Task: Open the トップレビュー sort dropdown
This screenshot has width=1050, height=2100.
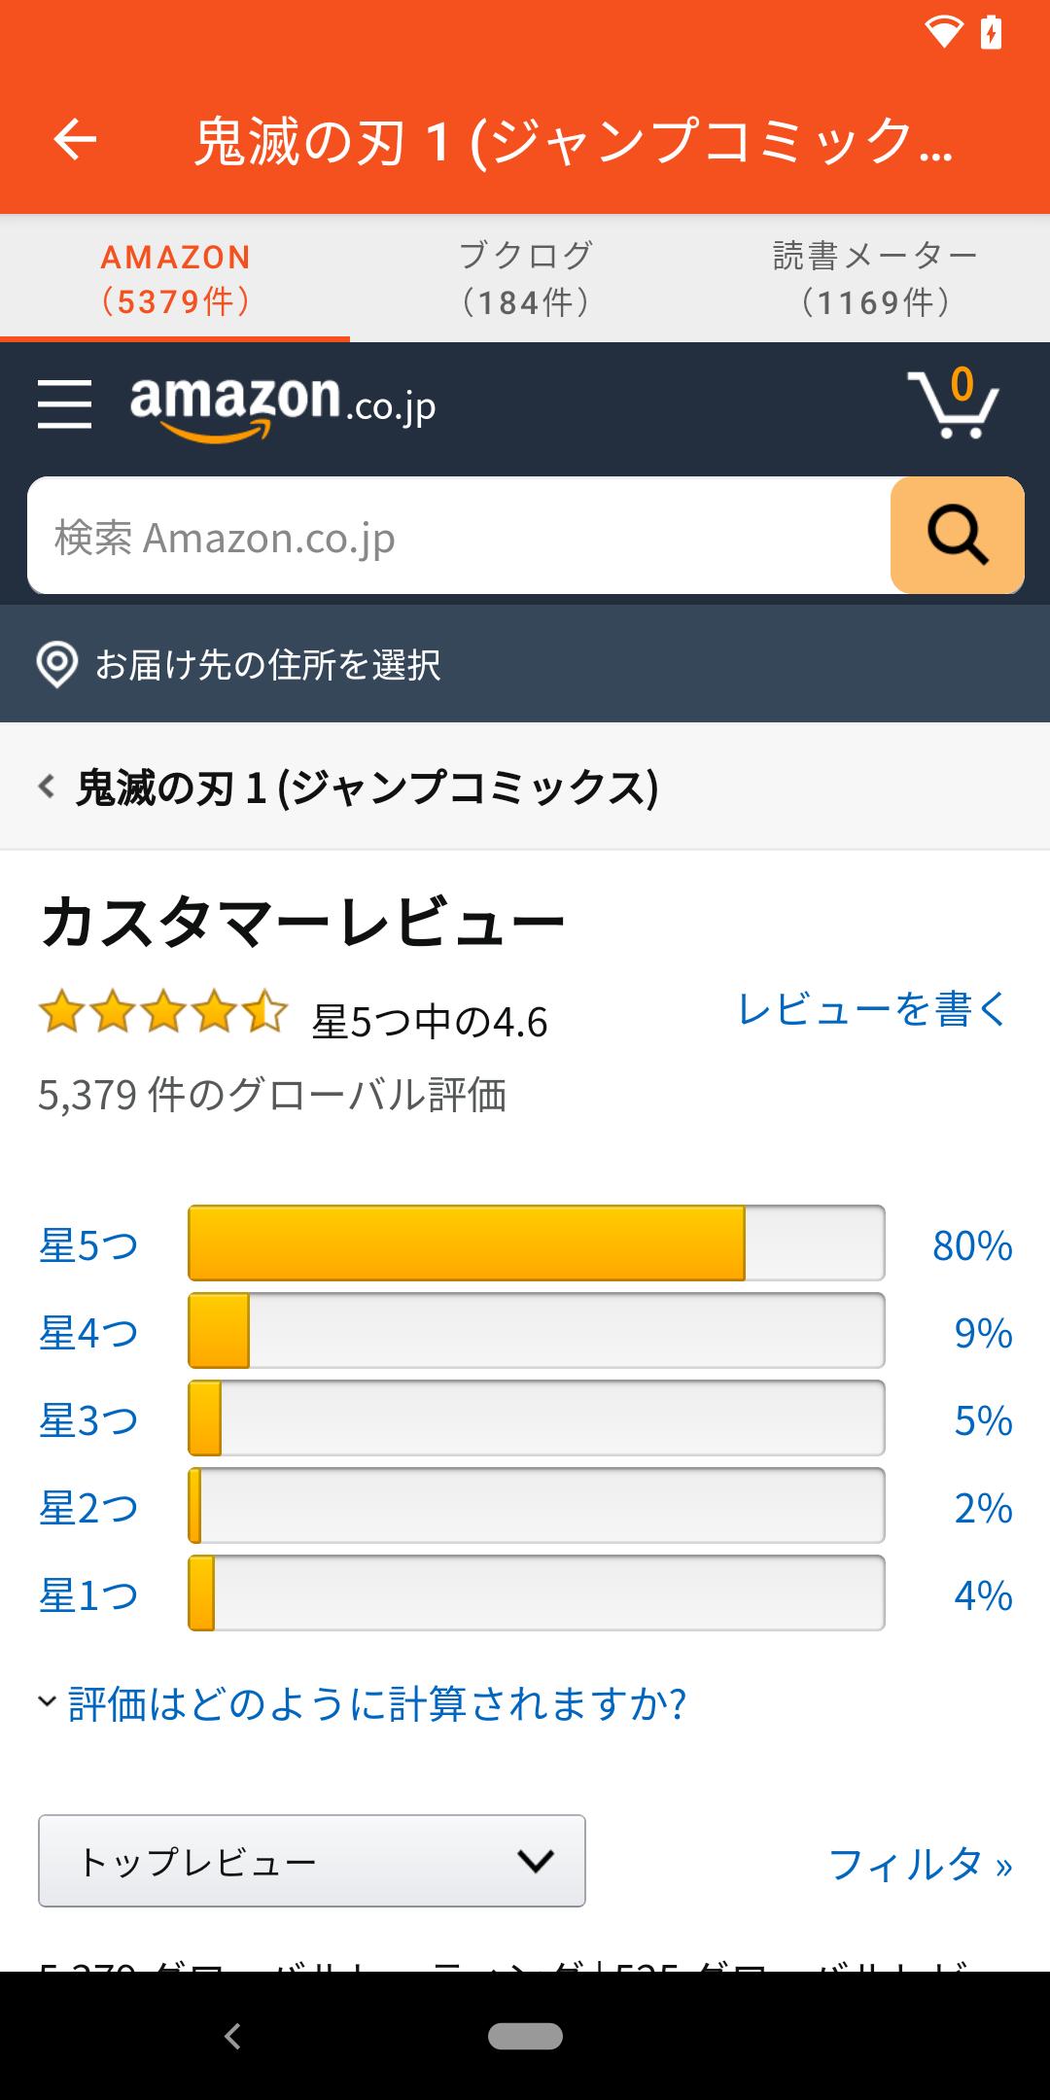Action: coord(311,1861)
